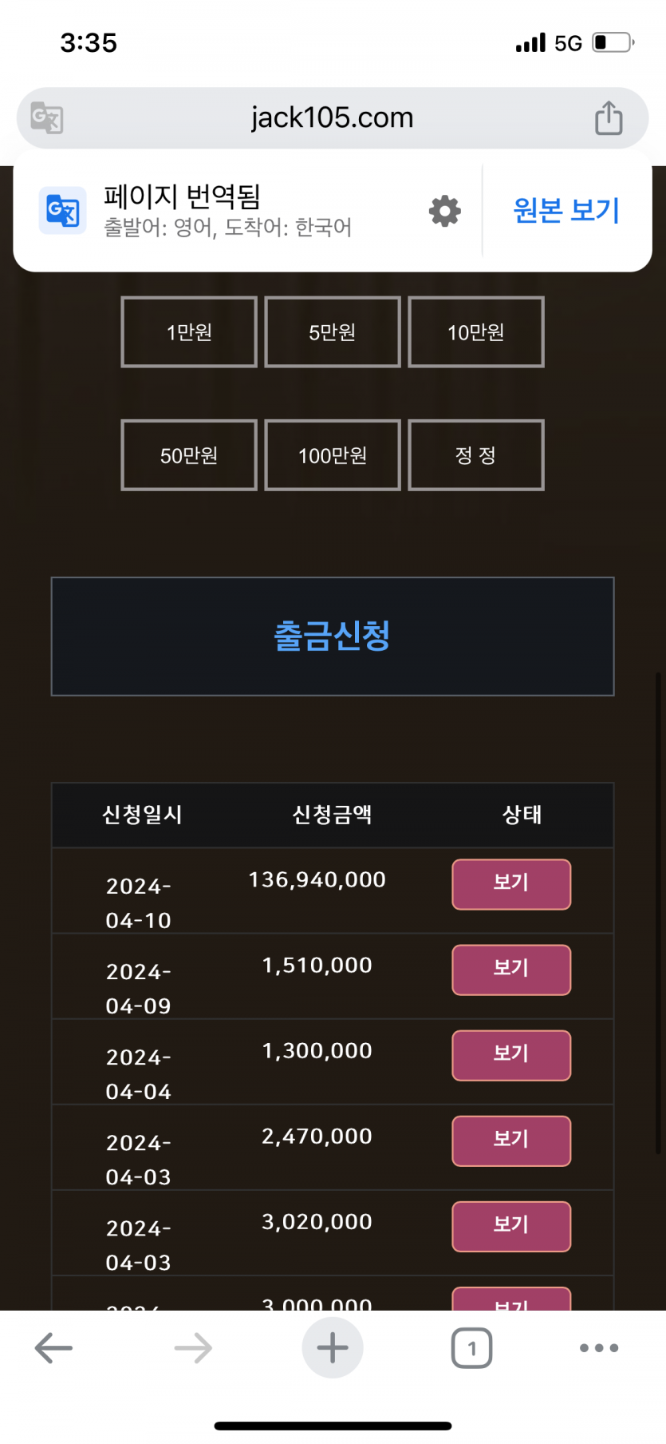The image size is (666, 1444).
Task: Select the 1만원 amount button
Action: click(189, 332)
